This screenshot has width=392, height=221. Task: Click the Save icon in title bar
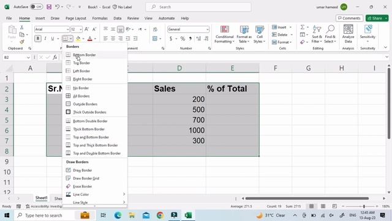(x=49, y=7)
